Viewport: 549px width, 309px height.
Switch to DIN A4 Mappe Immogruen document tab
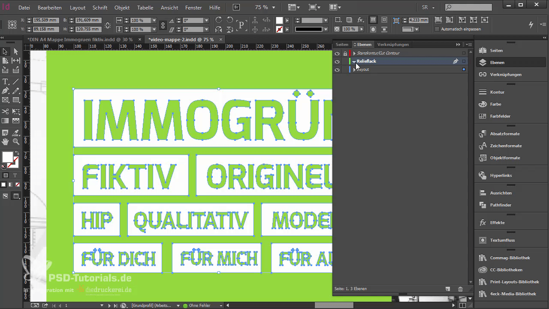(x=80, y=39)
